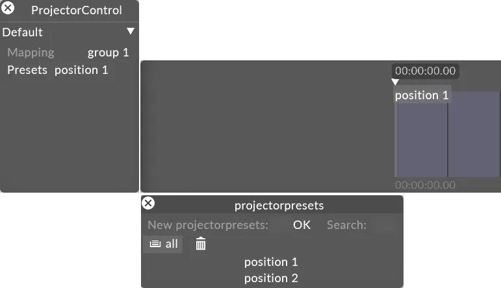501x288 pixels.
Task: Click the bottom timeline timecode
Action: pyautogui.click(x=426, y=185)
